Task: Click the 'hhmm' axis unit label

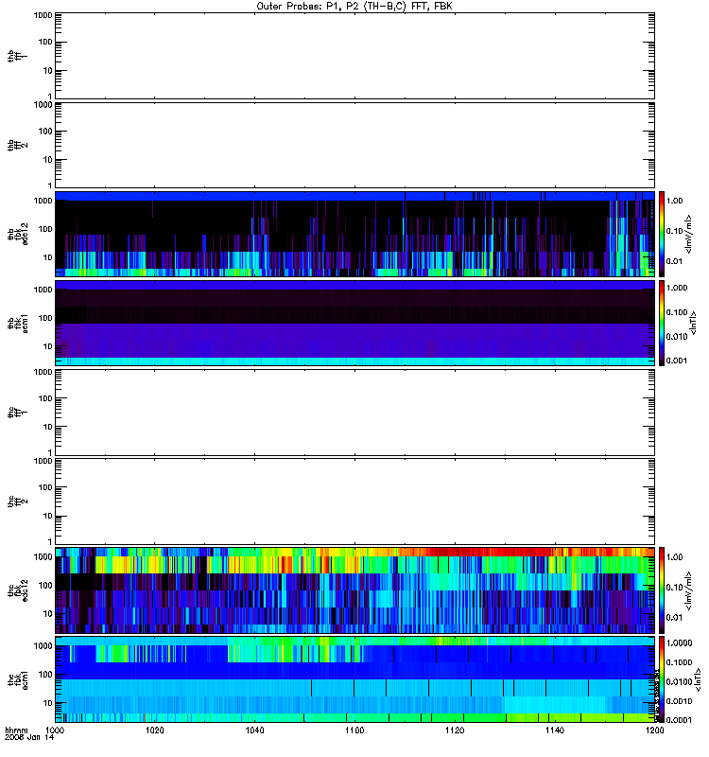Action: tap(16, 730)
